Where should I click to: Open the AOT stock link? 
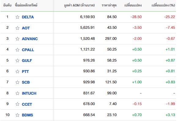(26, 28)
